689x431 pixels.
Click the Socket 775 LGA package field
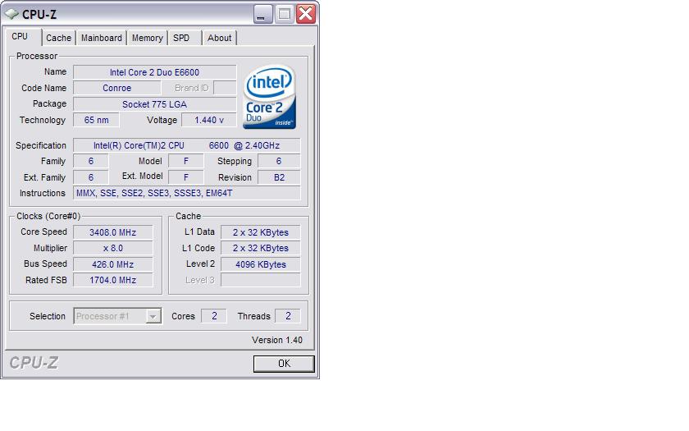point(155,104)
